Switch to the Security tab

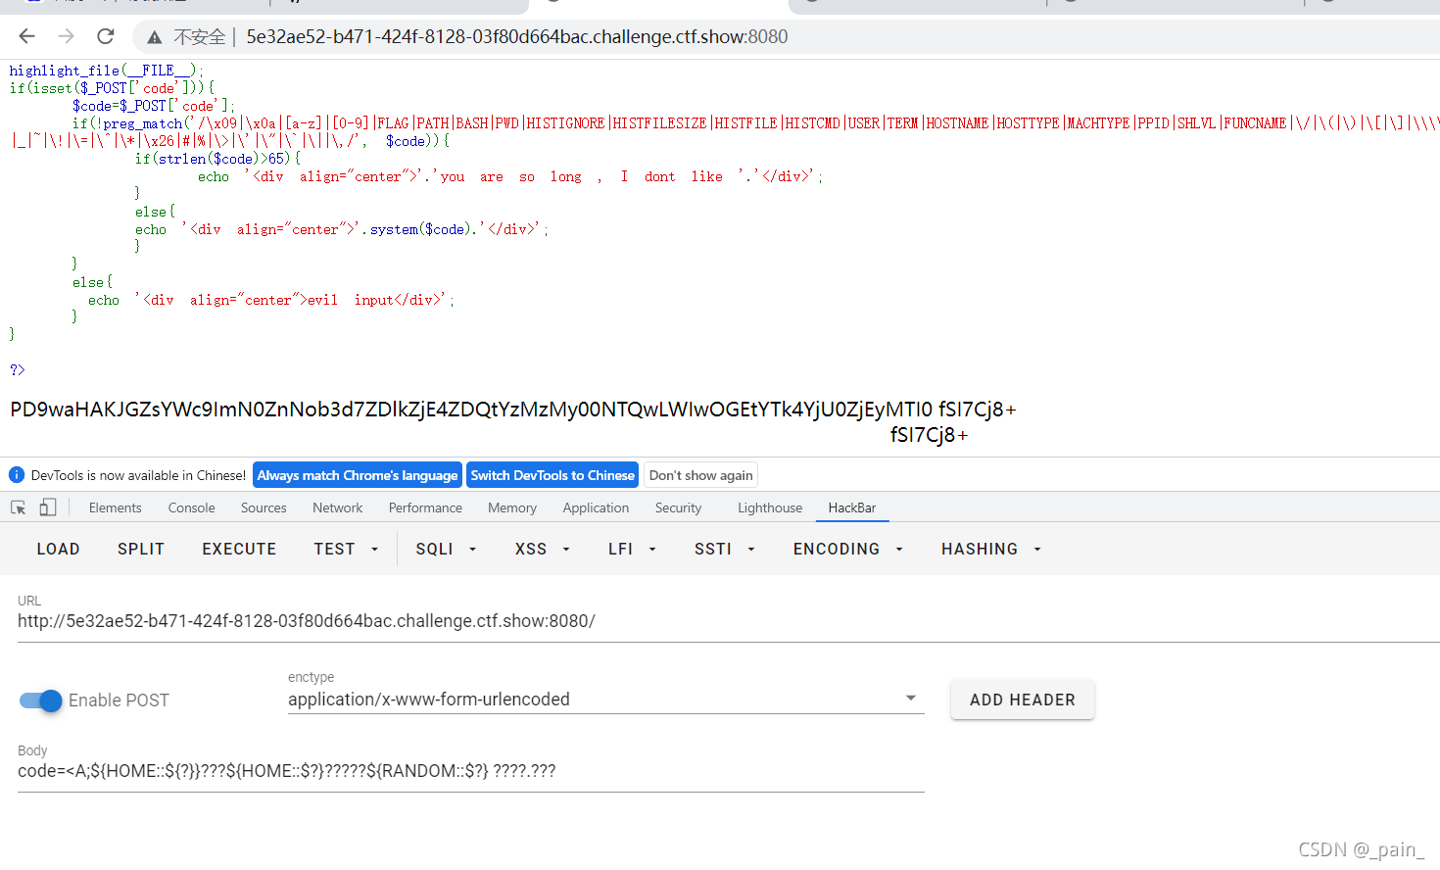[x=678, y=507]
